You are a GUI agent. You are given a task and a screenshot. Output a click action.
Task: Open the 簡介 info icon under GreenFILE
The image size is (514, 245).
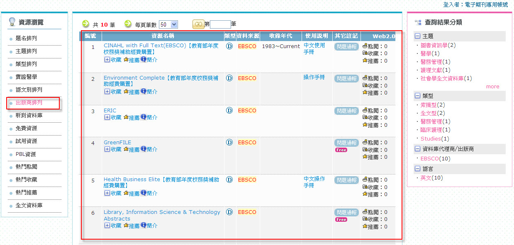(x=144, y=149)
